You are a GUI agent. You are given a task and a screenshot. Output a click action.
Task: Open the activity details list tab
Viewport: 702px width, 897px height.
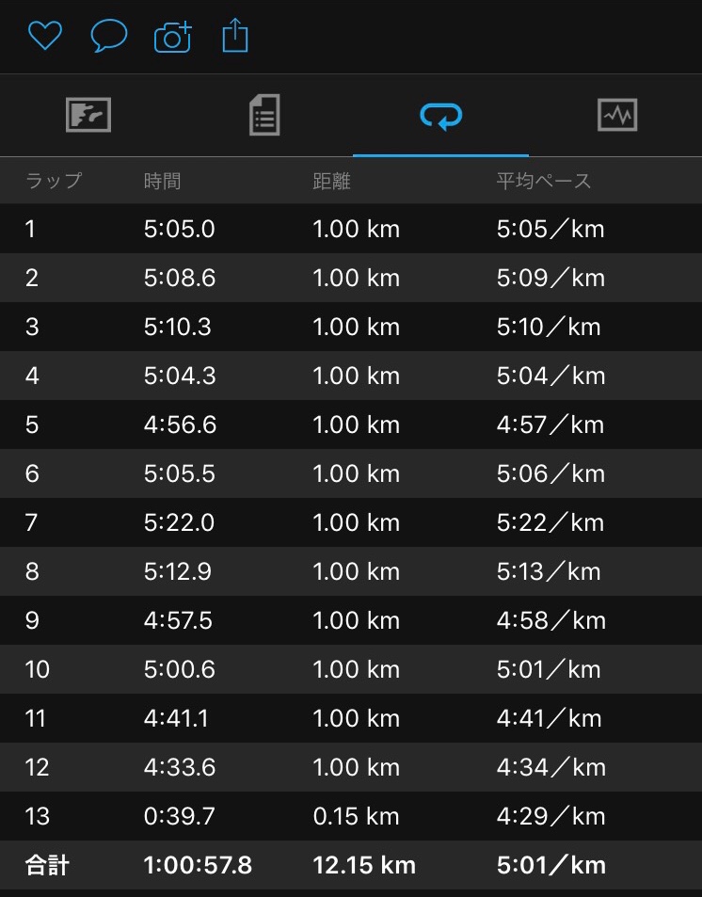point(264,115)
